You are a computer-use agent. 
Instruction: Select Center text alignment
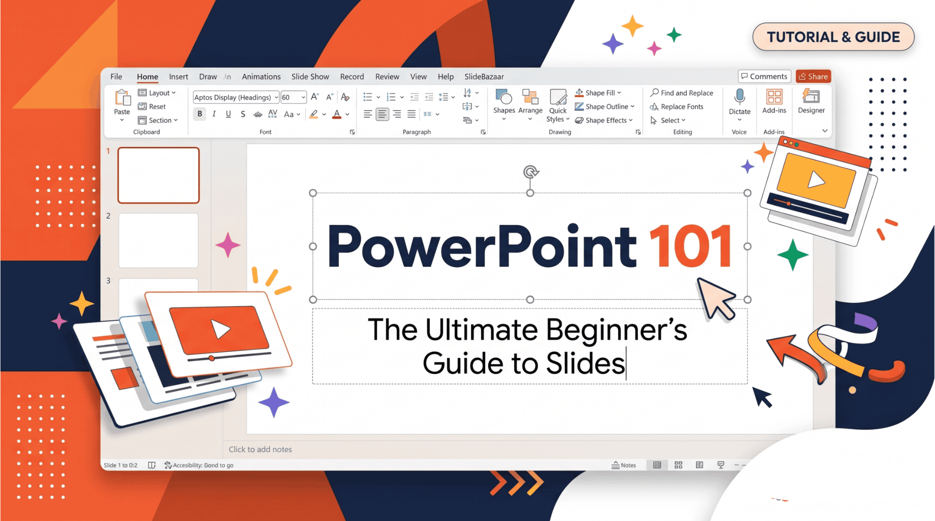[x=382, y=114]
